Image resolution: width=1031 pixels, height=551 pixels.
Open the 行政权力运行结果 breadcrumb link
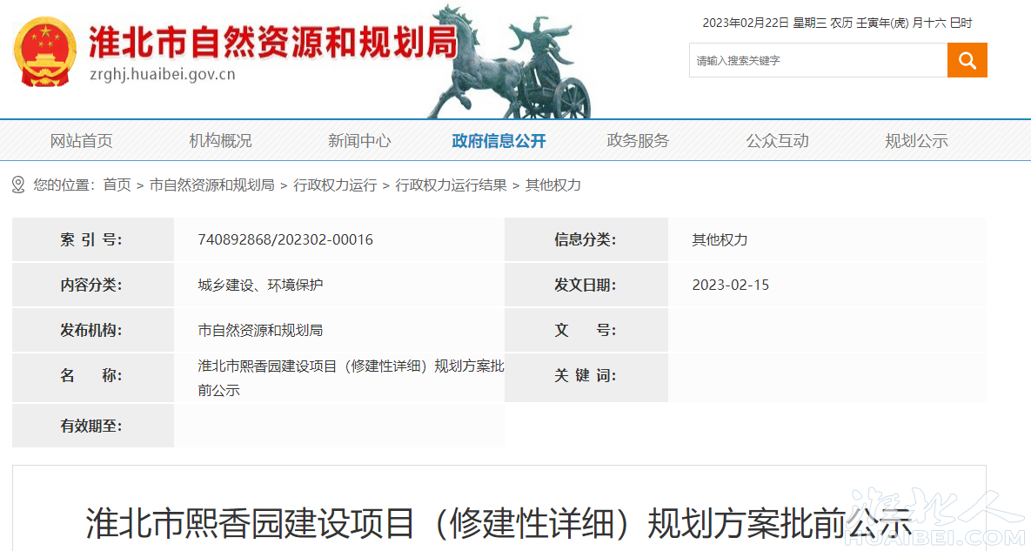451,185
